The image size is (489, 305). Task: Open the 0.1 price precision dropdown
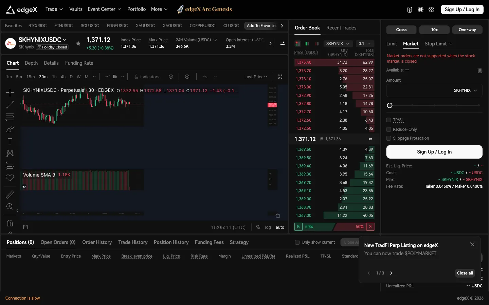365,44
